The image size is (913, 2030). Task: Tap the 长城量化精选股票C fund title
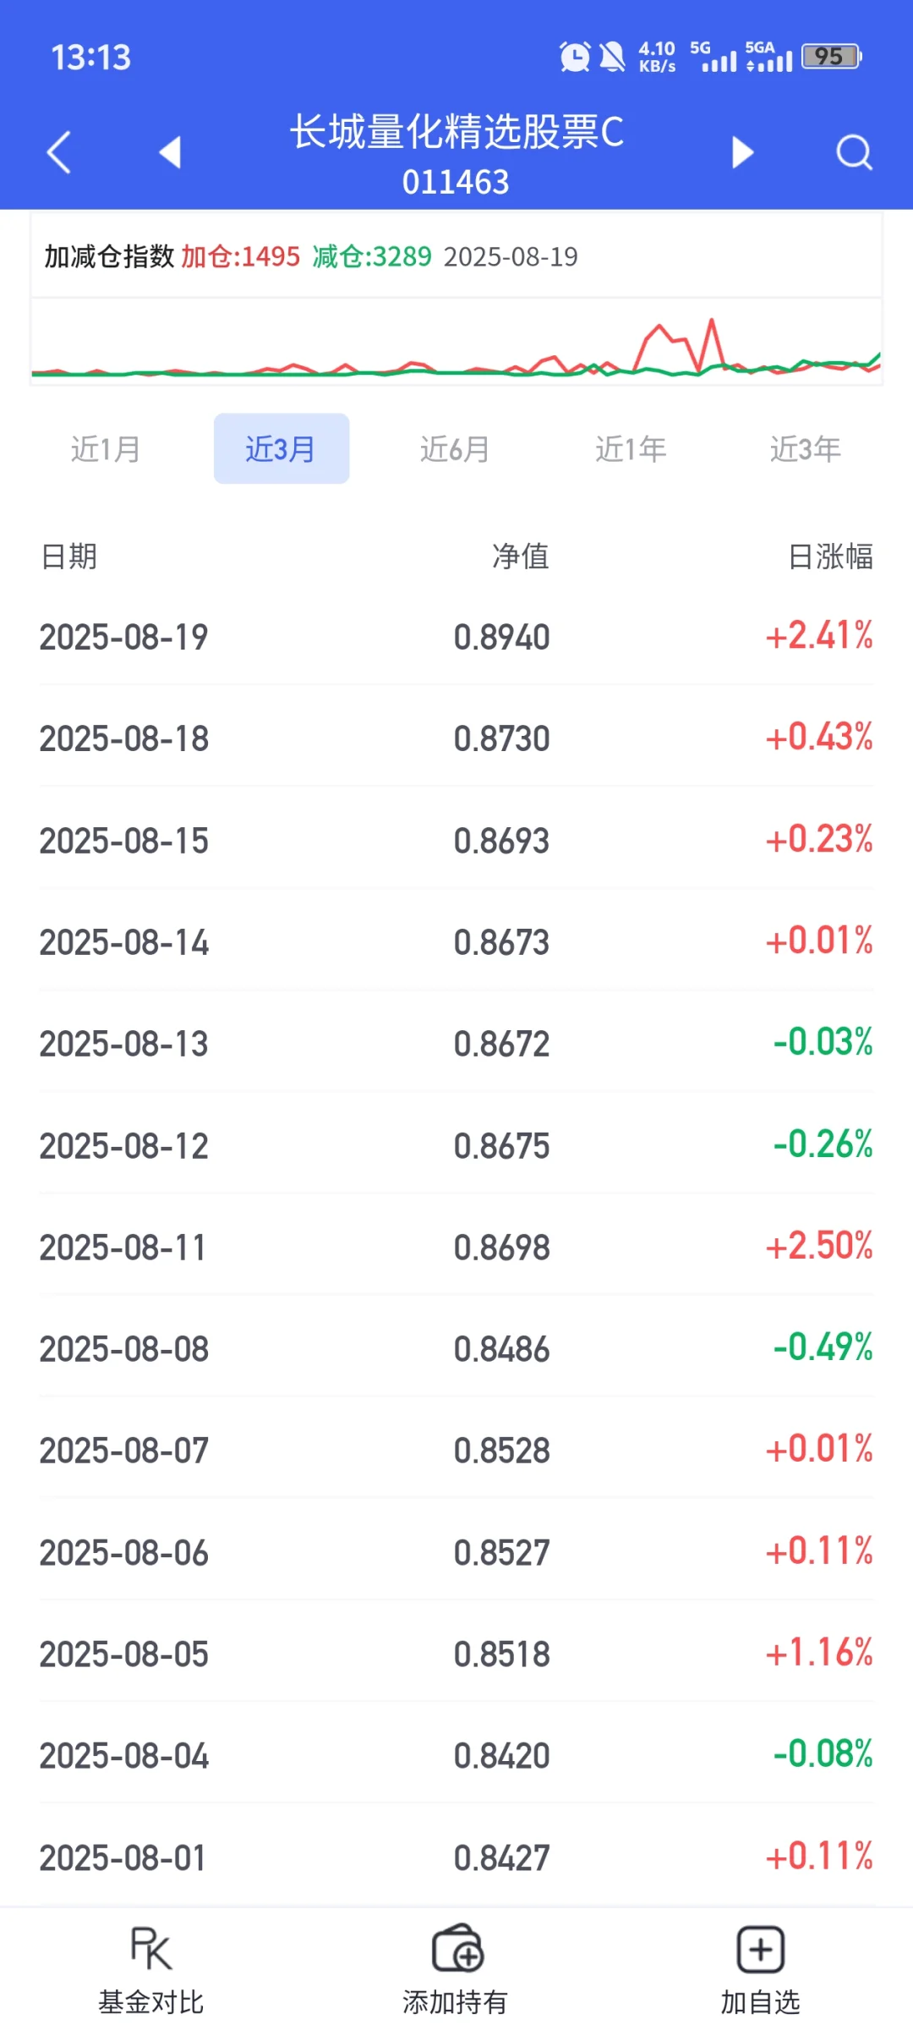point(456,132)
